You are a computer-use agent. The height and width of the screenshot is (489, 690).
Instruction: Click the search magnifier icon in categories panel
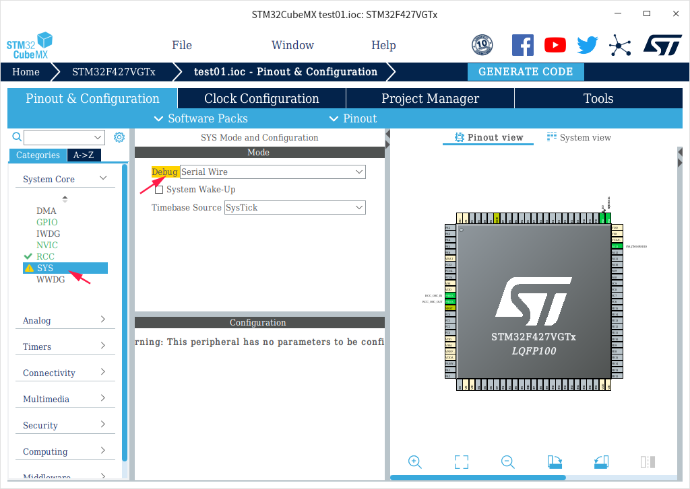click(x=17, y=137)
